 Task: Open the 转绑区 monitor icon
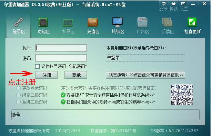[x=118, y=22]
